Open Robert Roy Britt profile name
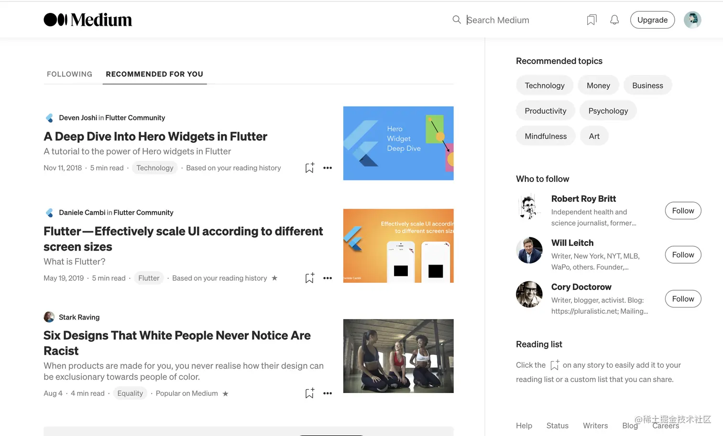This screenshot has width=723, height=436. [583, 199]
